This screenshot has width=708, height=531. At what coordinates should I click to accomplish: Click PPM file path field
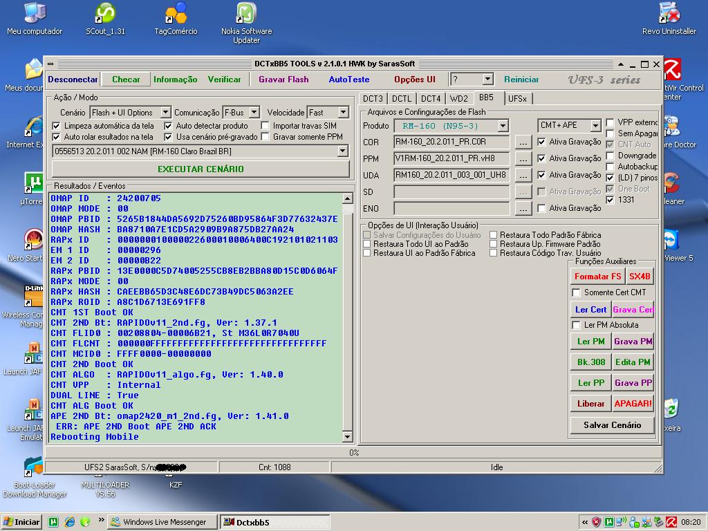point(451,158)
